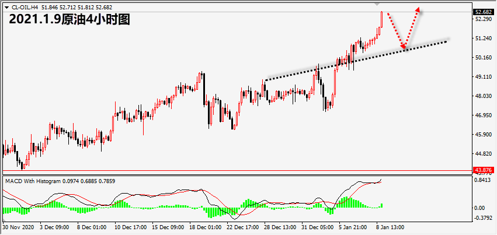The width and height of the screenshot is (497, 235).
Task: Select the red horizontal line at 43.876
Action: pyautogui.click(x=234, y=171)
